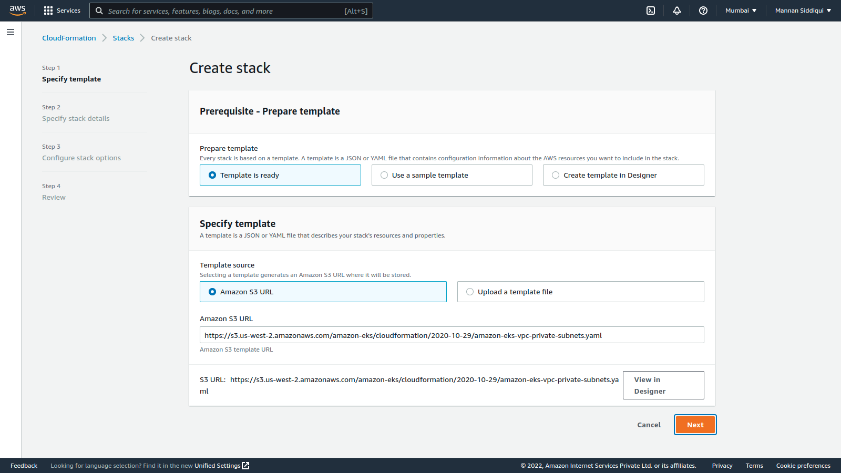This screenshot has width=841, height=473.
Task: Go to CloudFormation breadcrumb link
Action: [69, 38]
